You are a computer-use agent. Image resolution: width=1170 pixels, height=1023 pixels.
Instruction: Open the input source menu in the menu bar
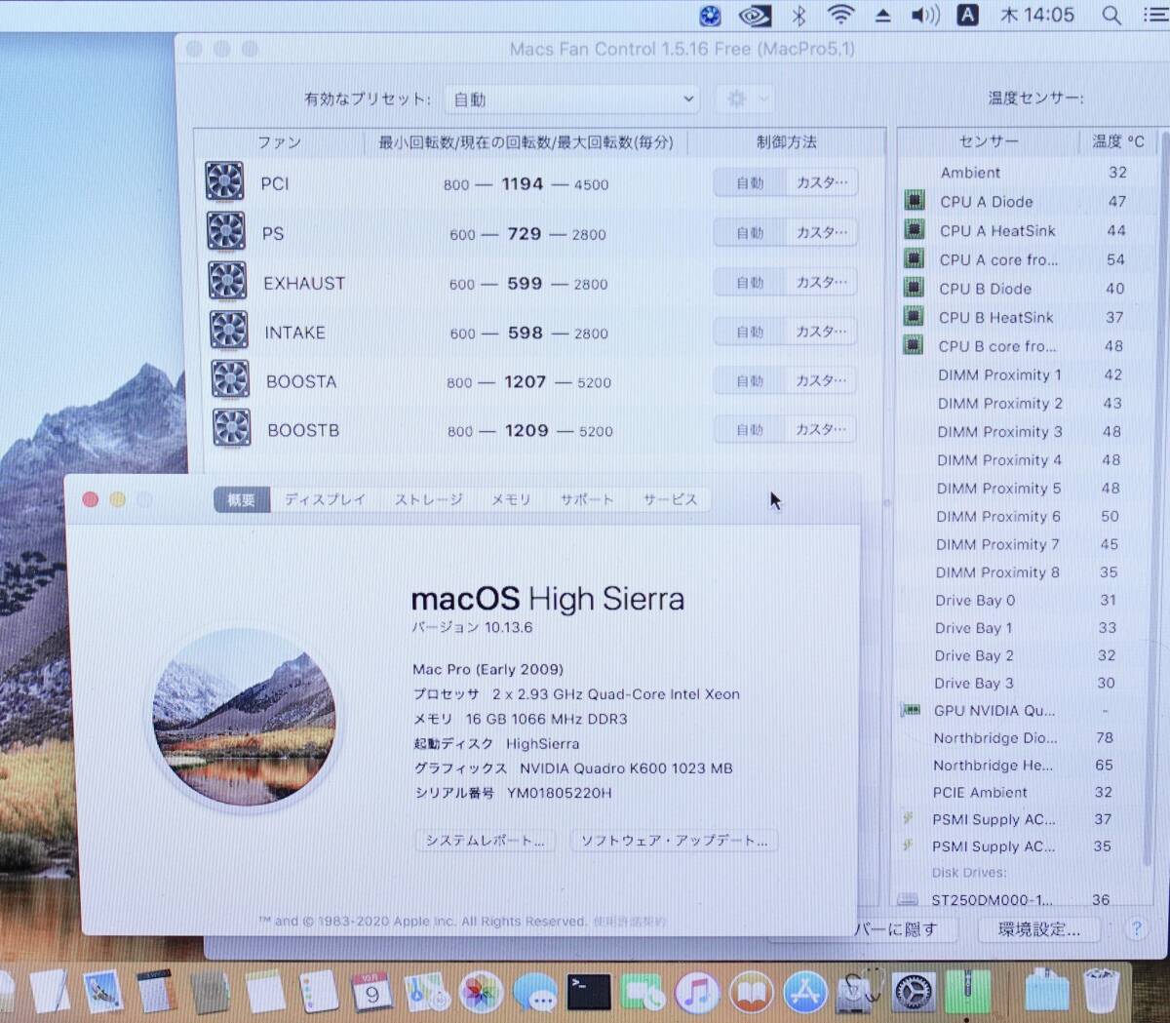coord(967,15)
